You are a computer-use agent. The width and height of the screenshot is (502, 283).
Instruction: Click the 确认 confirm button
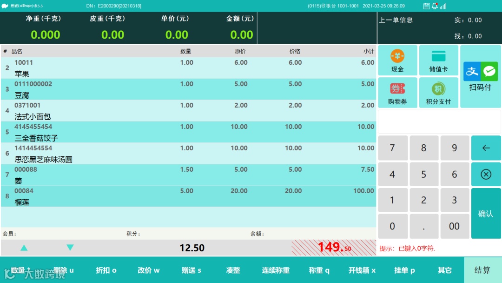486,214
